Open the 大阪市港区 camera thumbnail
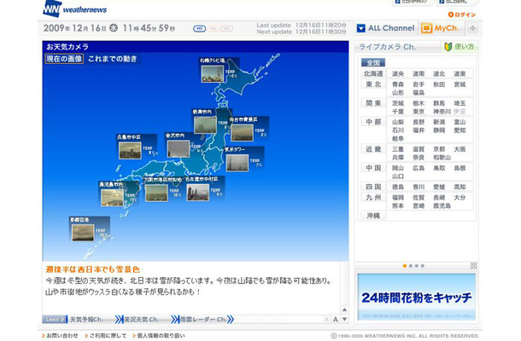 (156, 193)
